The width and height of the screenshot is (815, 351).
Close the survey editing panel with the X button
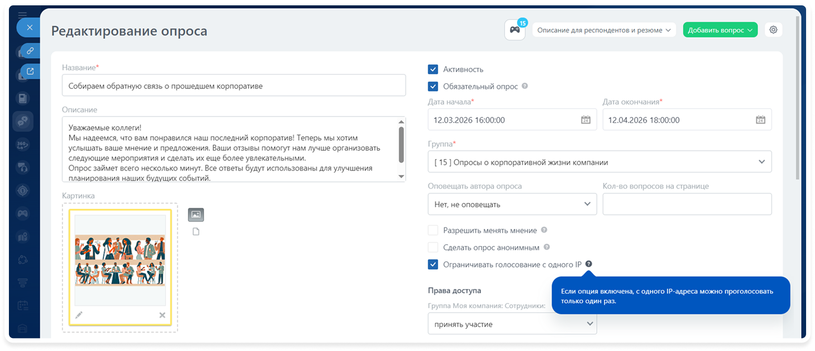(29, 28)
